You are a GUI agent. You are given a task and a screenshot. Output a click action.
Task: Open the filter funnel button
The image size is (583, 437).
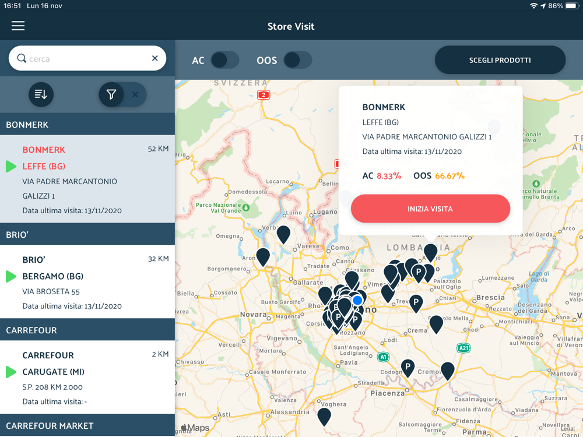tap(111, 94)
